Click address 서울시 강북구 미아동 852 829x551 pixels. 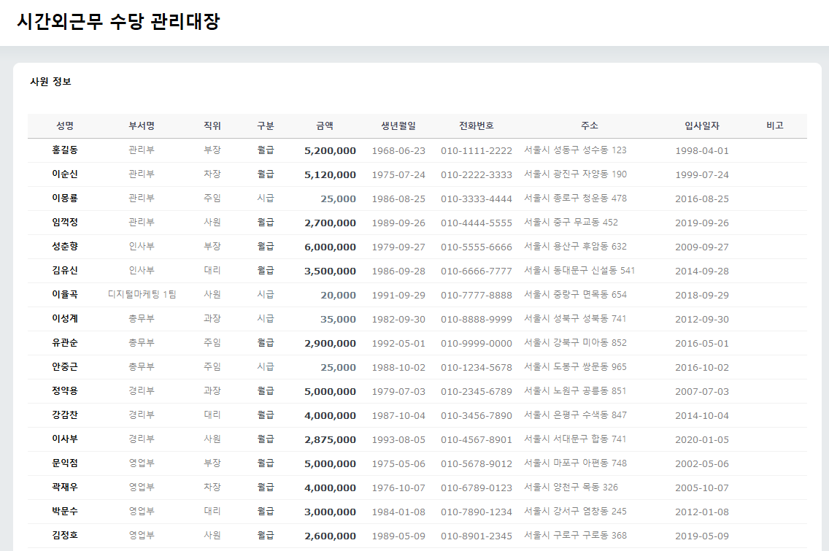coord(575,343)
